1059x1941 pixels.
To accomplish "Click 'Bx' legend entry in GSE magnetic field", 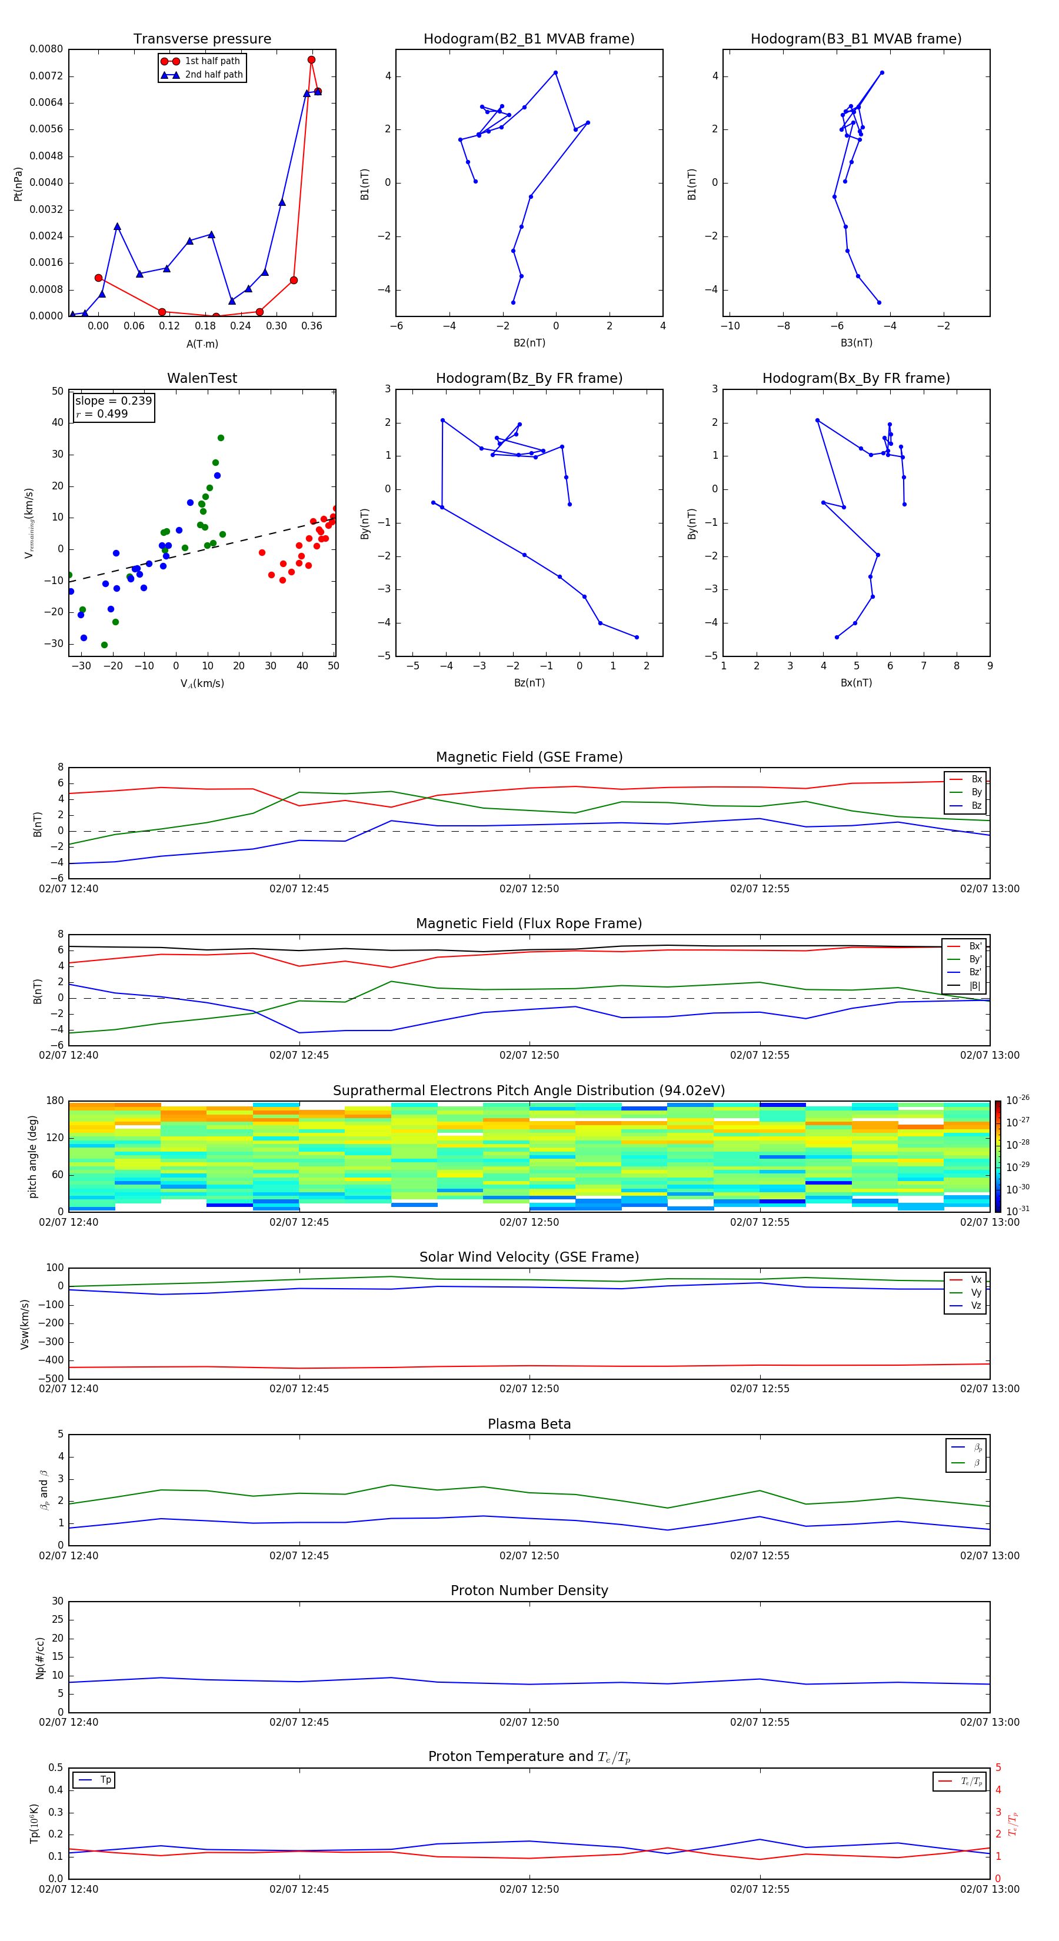I will click(x=965, y=779).
